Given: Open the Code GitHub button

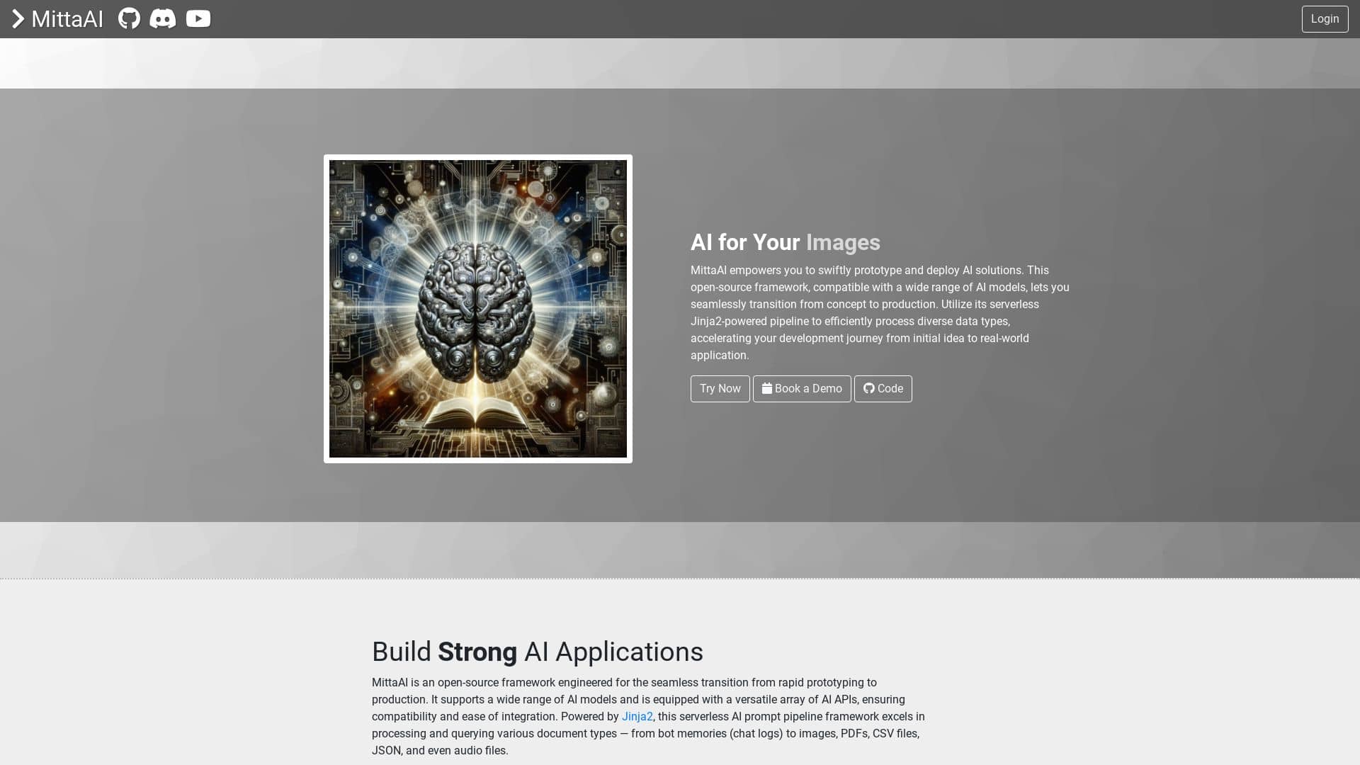Looking at the screenshot, I should 883,389.
